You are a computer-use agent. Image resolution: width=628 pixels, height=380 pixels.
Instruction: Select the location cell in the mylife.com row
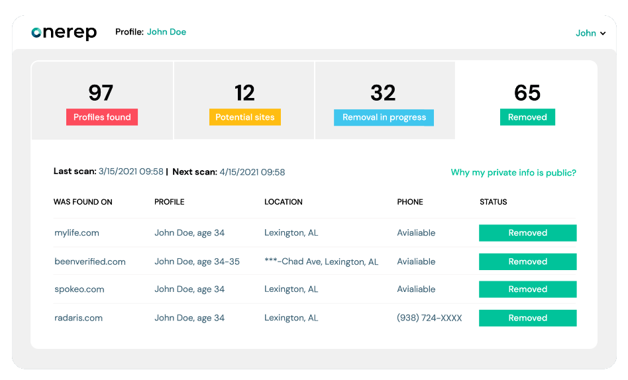(x=291, y=233)
